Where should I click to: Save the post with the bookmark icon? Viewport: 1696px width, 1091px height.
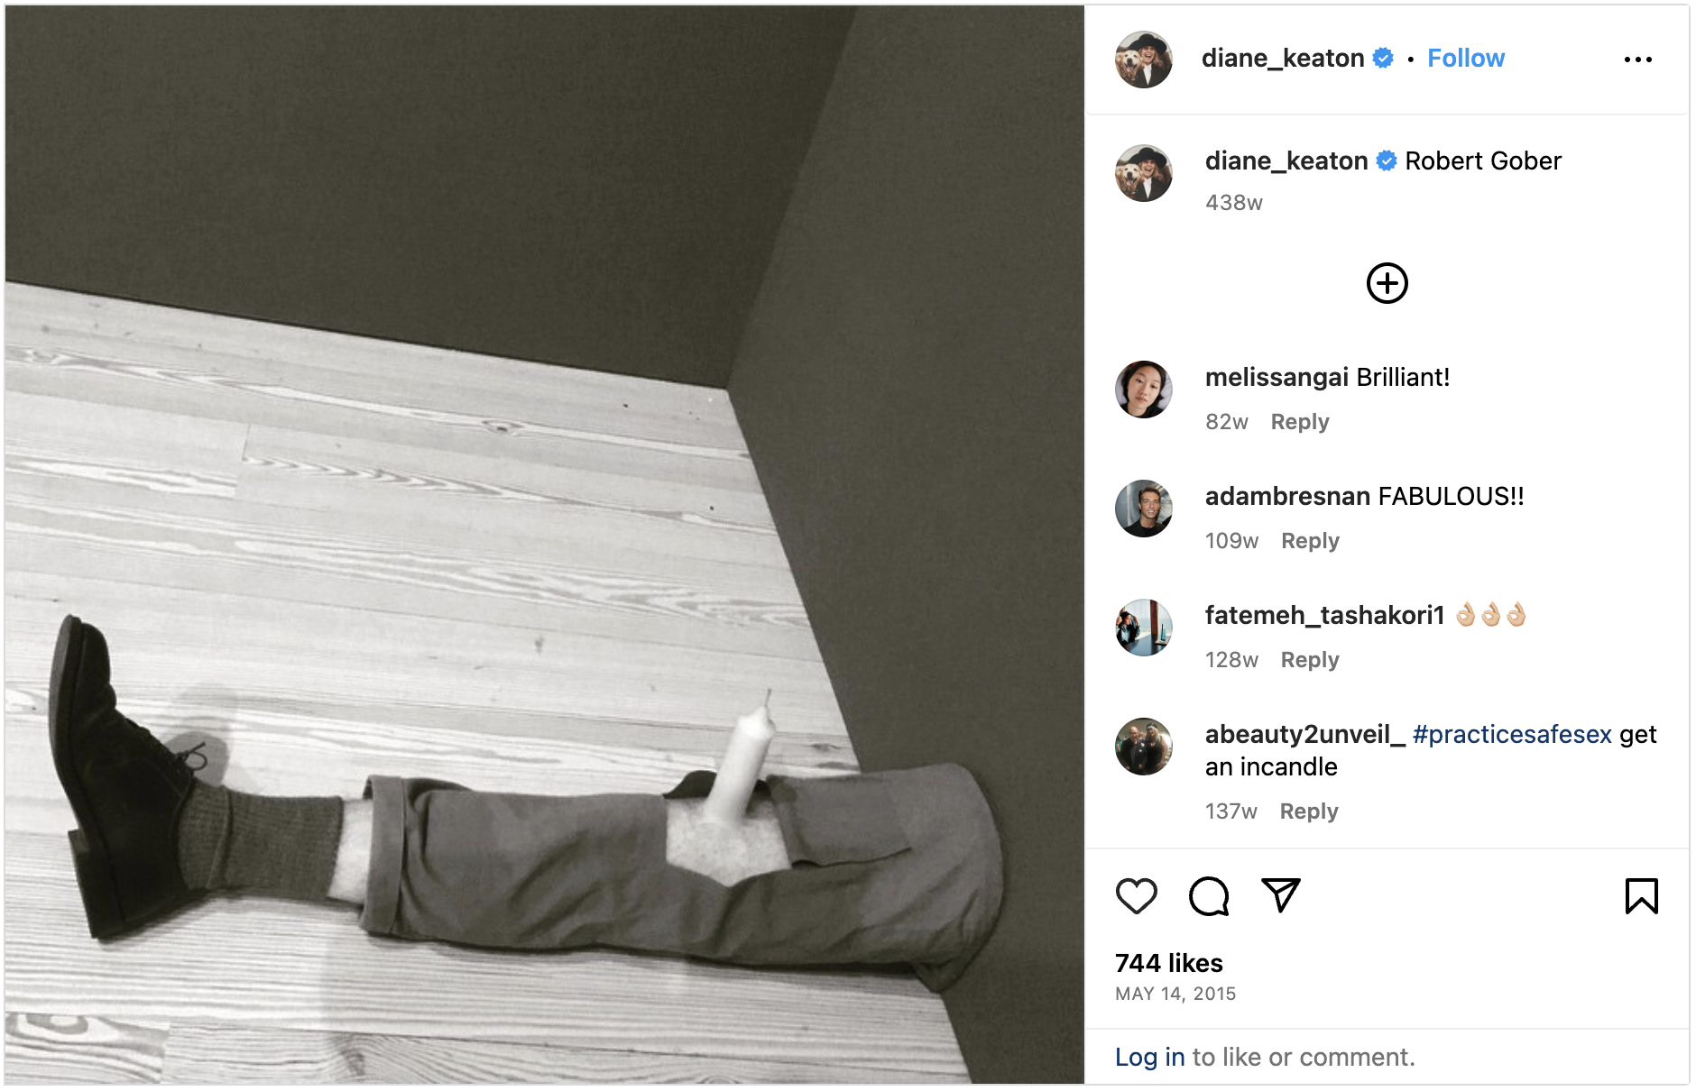[x=1641, y=896]
